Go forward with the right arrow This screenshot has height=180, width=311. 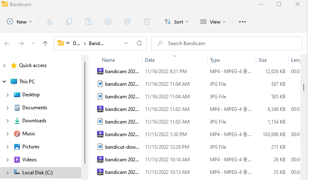(21, 43)
